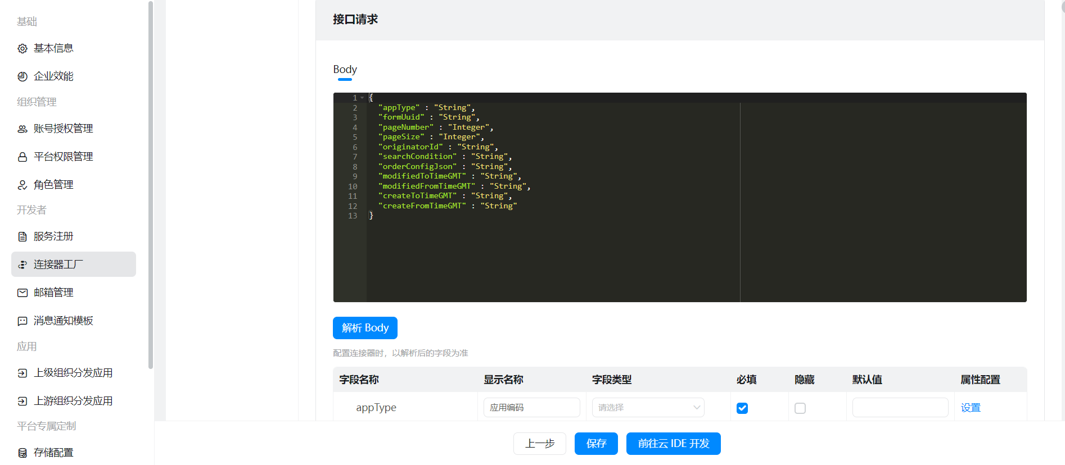
Task: Click the "appType" line in Body editor
Action: click(426, 108)
